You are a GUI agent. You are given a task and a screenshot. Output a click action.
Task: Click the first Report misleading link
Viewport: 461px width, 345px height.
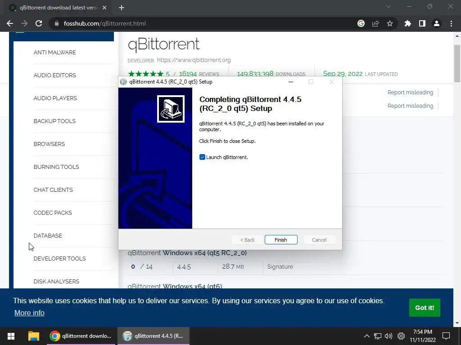410,93
